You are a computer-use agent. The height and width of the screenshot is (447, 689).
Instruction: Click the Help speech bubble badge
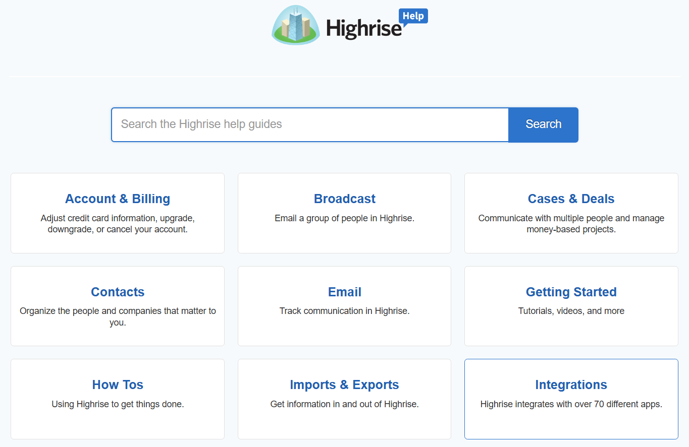[x=413, y=17]
